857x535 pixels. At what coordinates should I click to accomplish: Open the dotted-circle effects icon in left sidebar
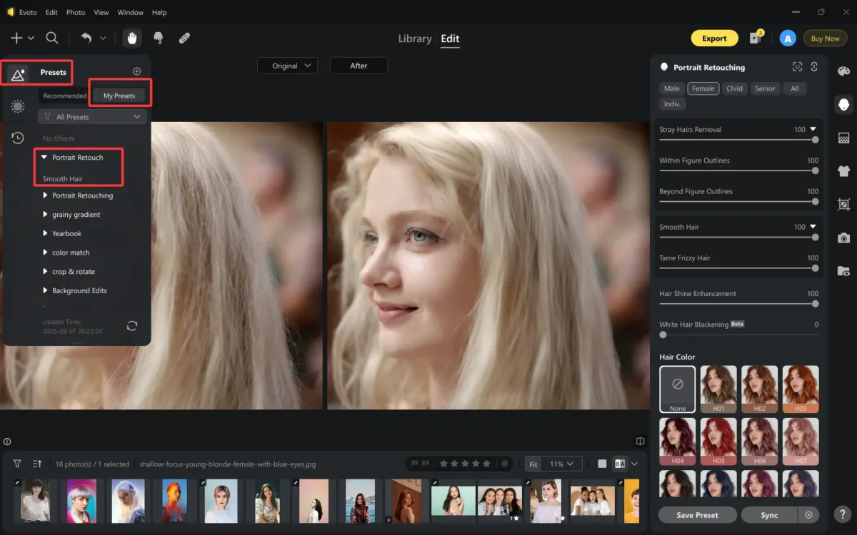click(18, 106)
